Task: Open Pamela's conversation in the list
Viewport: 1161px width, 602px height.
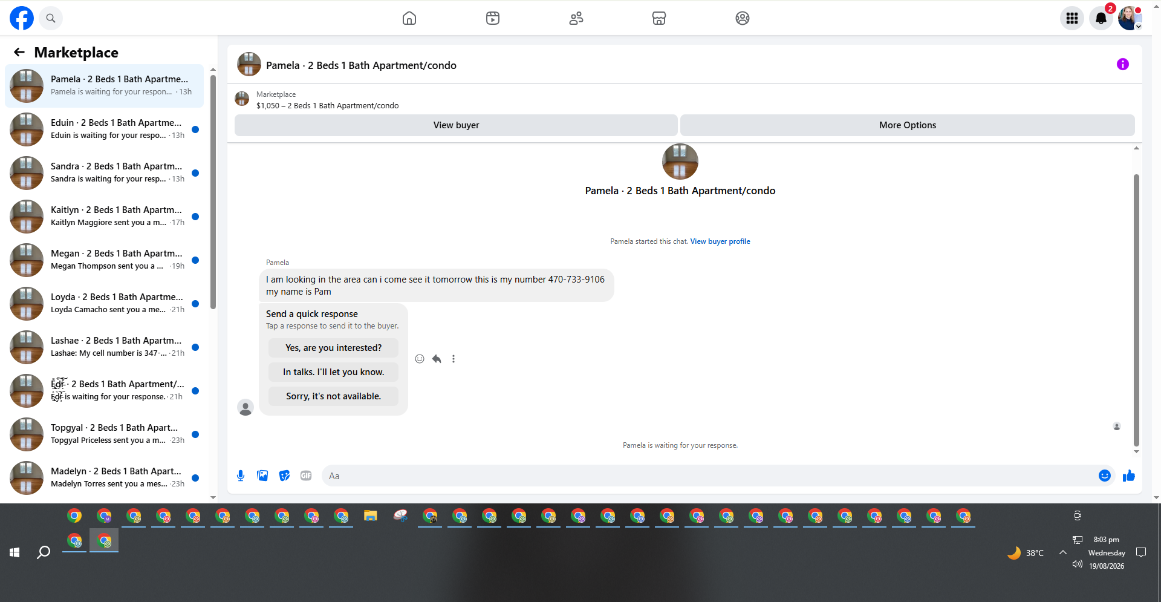Action: pyautogui.click(x=105, y=86)
